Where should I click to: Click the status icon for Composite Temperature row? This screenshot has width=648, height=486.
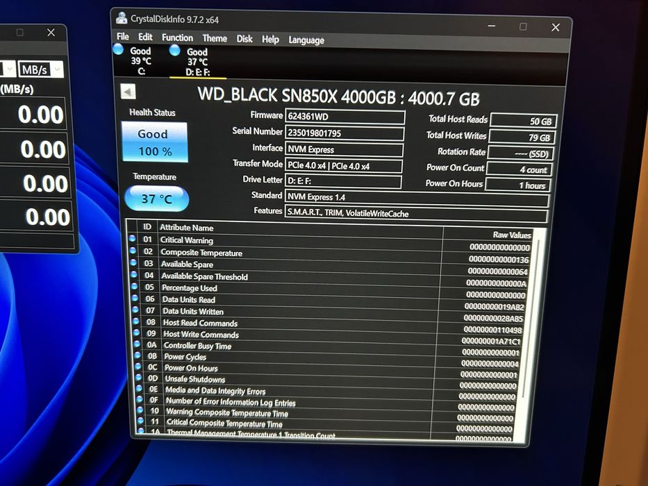coord(133,251)
